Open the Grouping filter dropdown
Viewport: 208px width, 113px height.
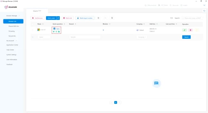click(142, 37)
